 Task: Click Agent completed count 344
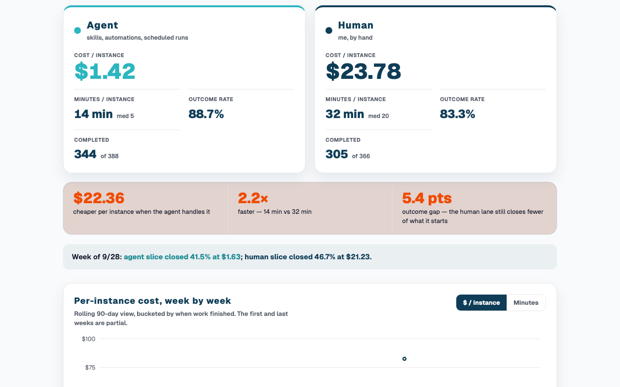(x=85, y=154)
